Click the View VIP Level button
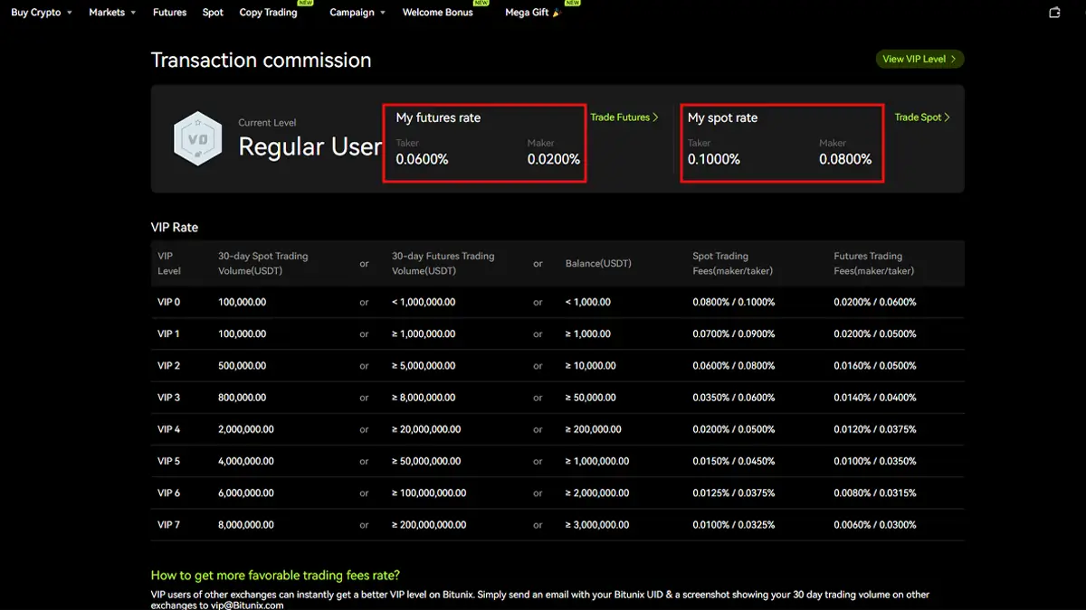The width and height of the screenshot is (1086, 610). click(919, 59)
